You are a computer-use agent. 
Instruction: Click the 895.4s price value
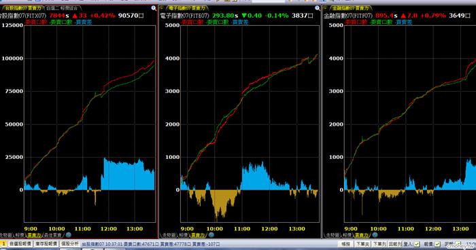386,16
